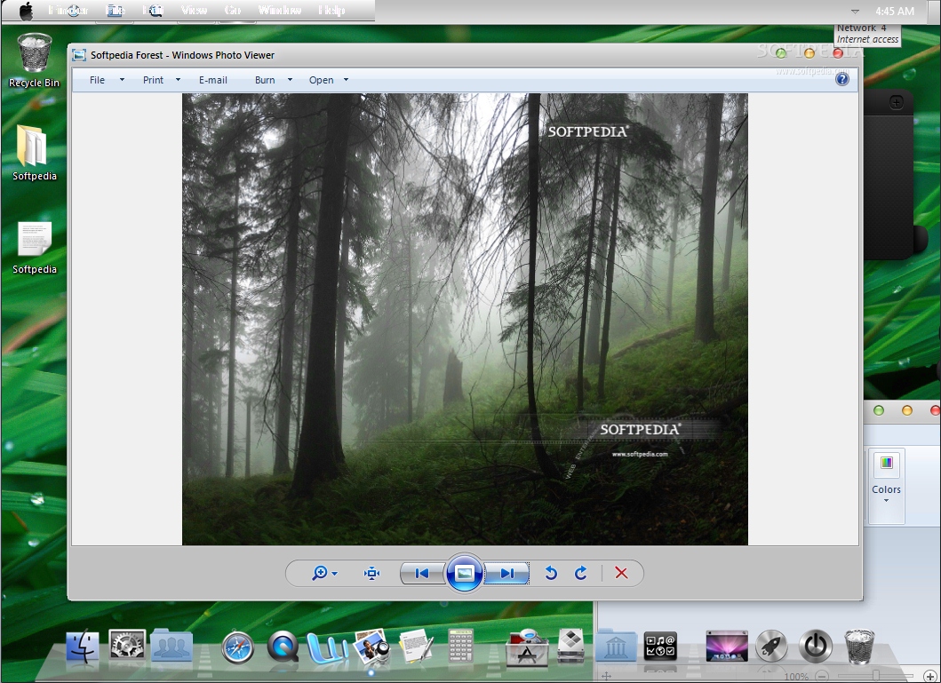This screenshot has height=683, width=941.
Task: Open the Finder menu in the top bar
Action: [x=68, y=10]
